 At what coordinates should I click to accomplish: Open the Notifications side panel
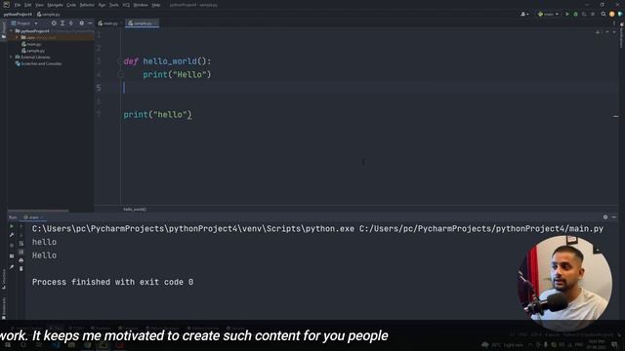point(621,36)
